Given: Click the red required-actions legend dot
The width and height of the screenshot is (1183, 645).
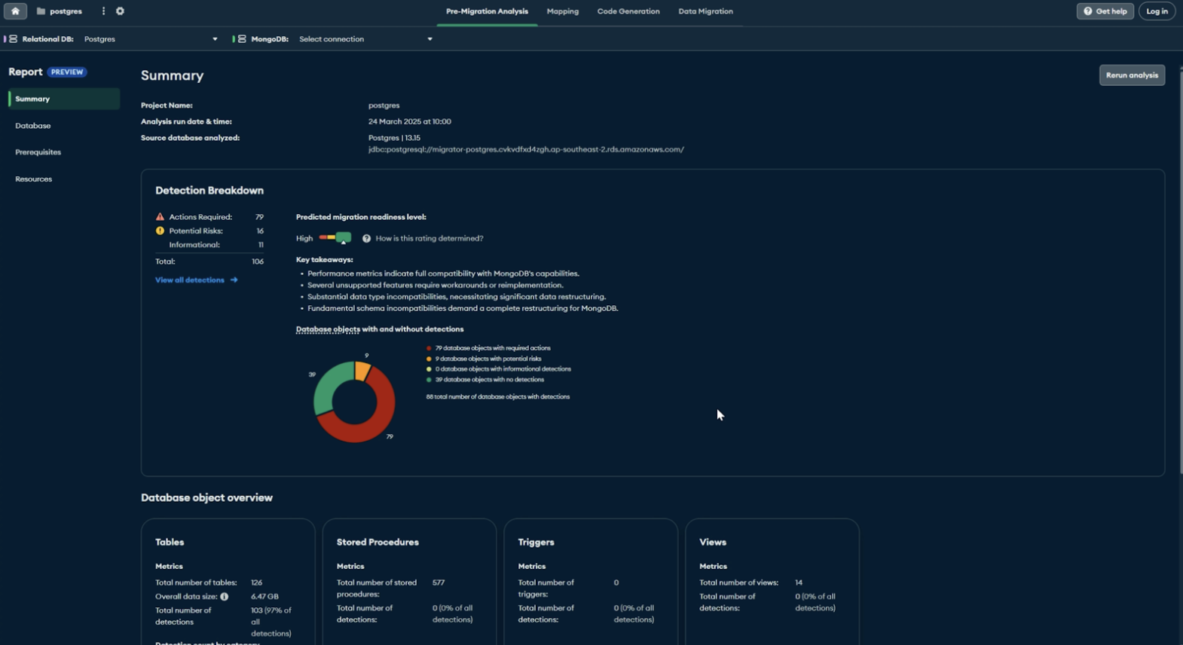Looking at the screenshot, I should (x=429, y=348).
